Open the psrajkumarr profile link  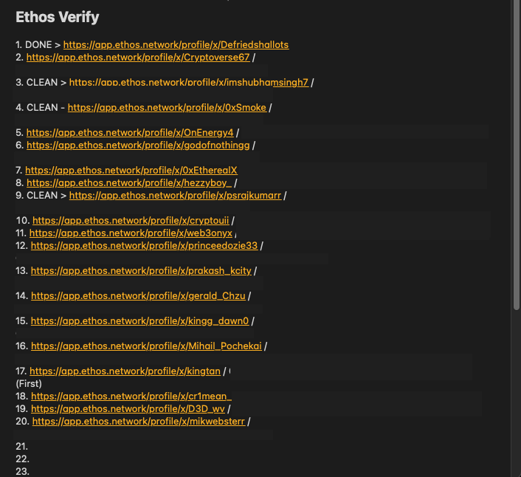coord(175,196)
